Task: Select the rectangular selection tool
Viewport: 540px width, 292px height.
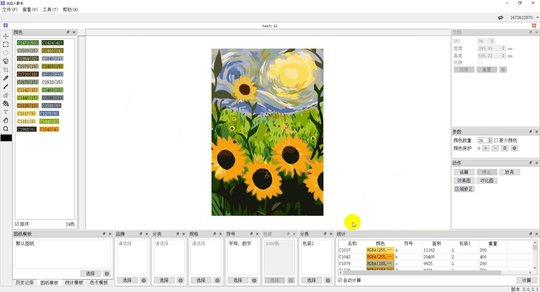Action: coord(6,44)
